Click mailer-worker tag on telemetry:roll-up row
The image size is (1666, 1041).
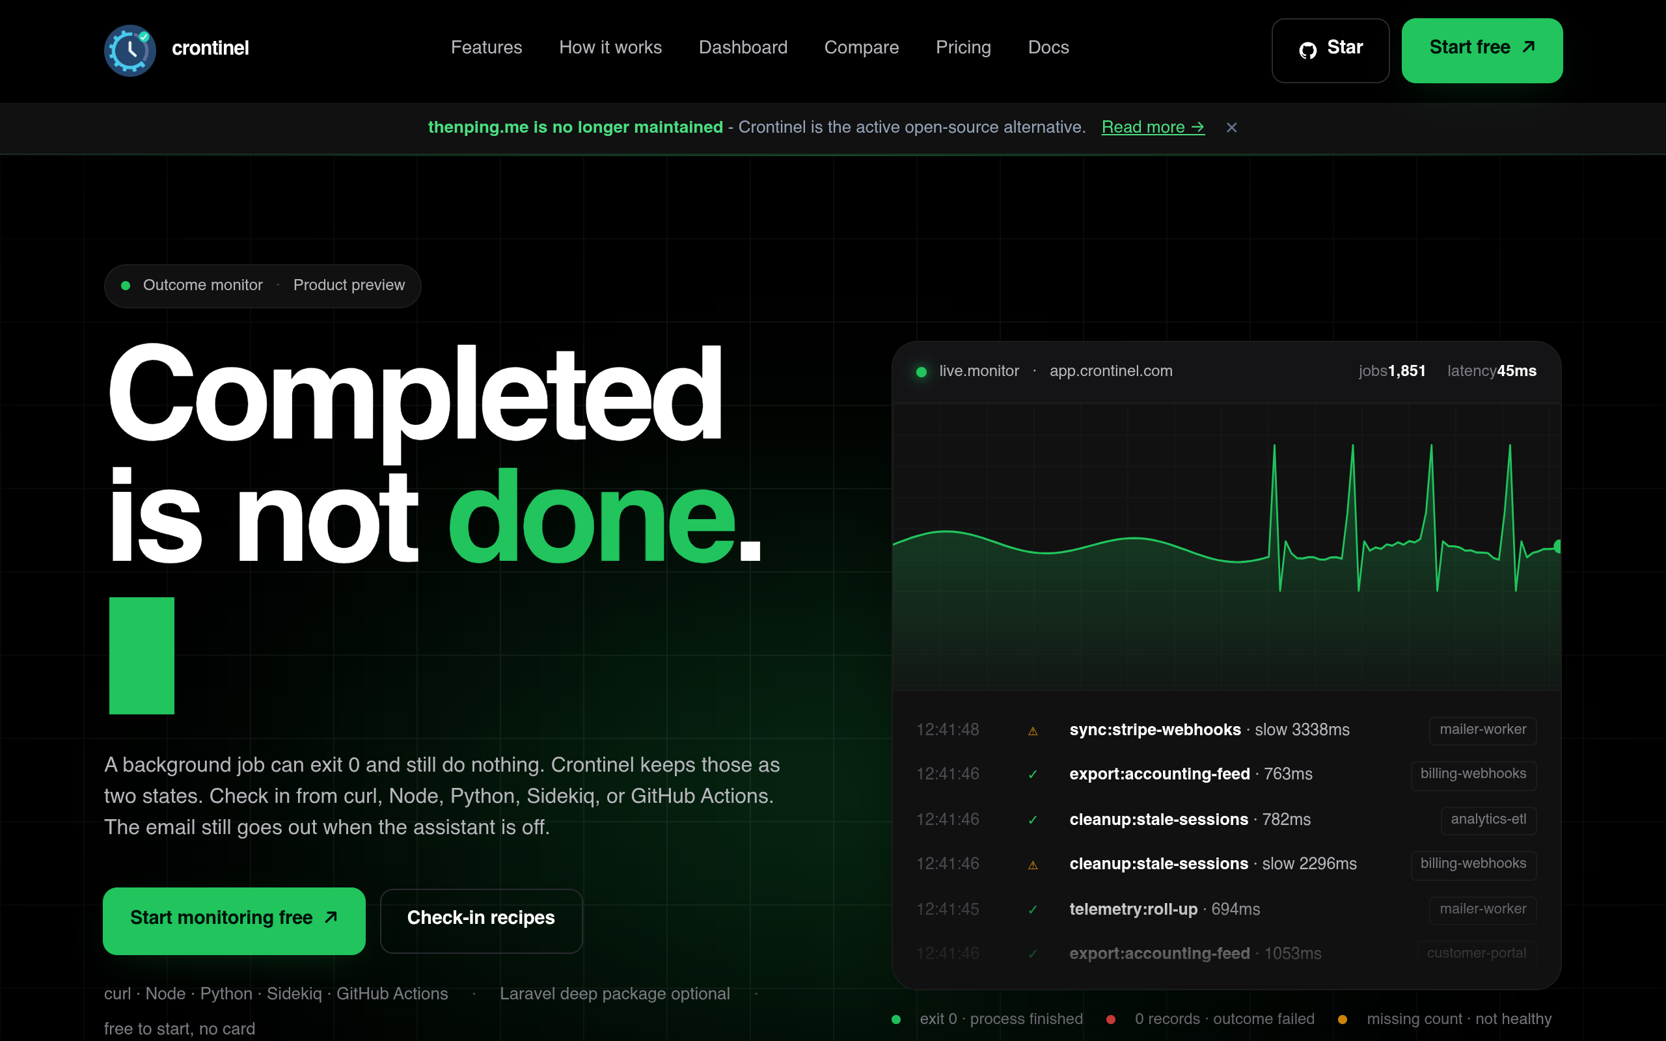pyautogui.click(x=1483, y=910)
